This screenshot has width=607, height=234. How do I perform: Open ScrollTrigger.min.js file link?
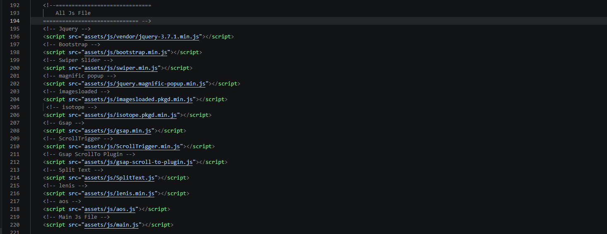[x=132, y=146]
